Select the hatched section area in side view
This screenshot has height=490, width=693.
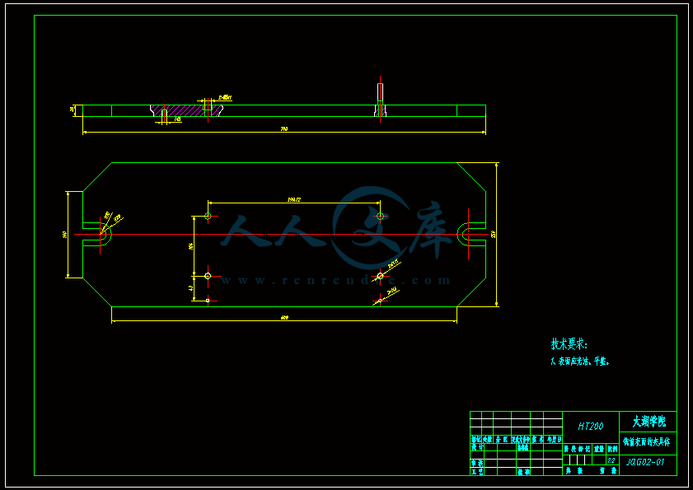pos(185,110)
